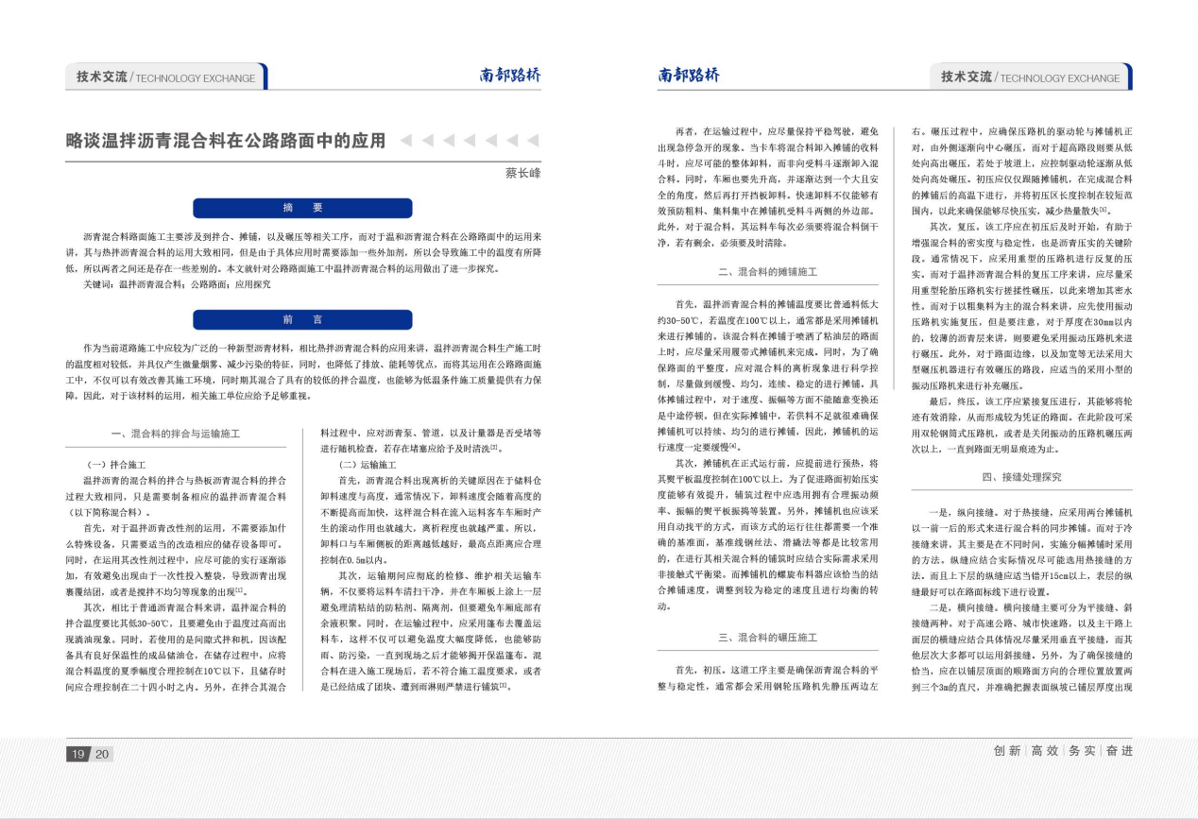This screenshot has height=819, width=1198.
Task: Click the footer word 奋进
Action: click(1119, 751)
